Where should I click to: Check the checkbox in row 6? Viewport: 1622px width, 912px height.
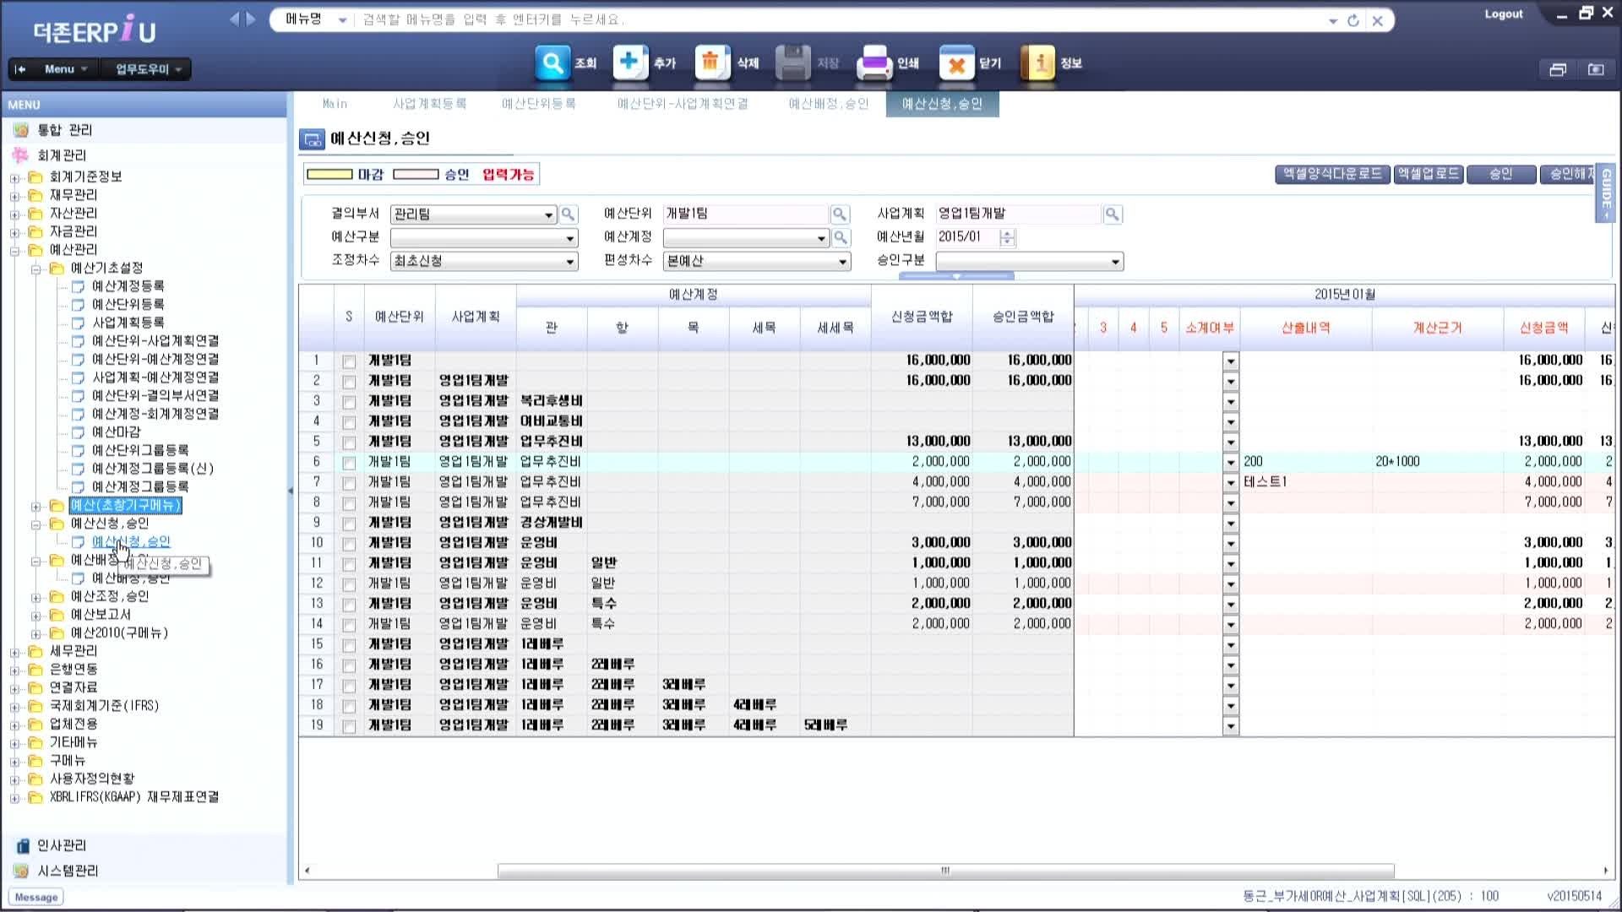(x=349, y=463)
